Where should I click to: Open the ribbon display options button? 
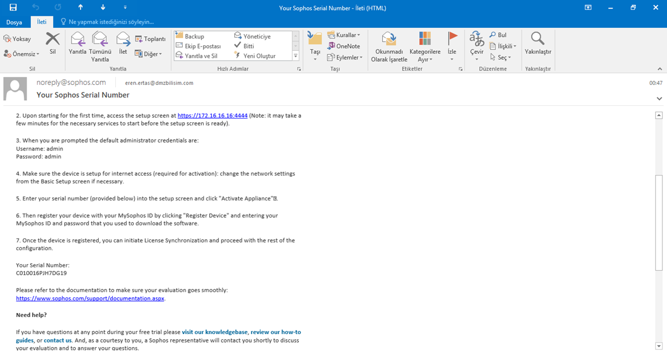pos(588,7)
